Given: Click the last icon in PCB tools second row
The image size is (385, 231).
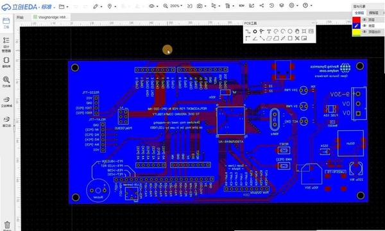Looking at the screenshot, I should tap(304, 38).
